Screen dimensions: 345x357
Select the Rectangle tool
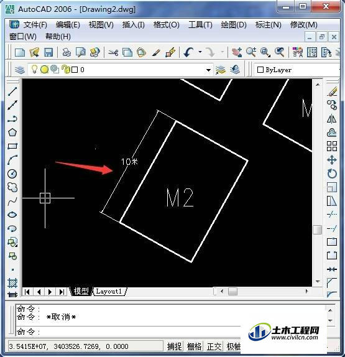click(x=12, y=146)
